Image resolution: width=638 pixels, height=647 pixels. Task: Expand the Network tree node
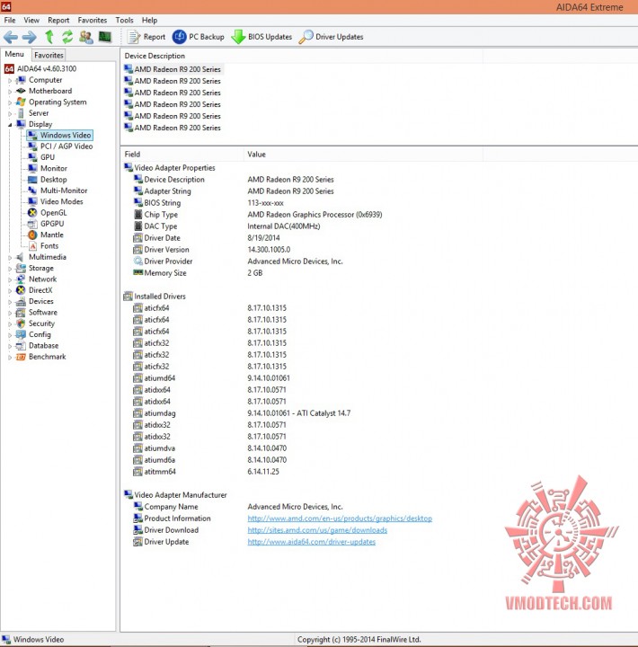pyautogui.click(x=10, y=279)
